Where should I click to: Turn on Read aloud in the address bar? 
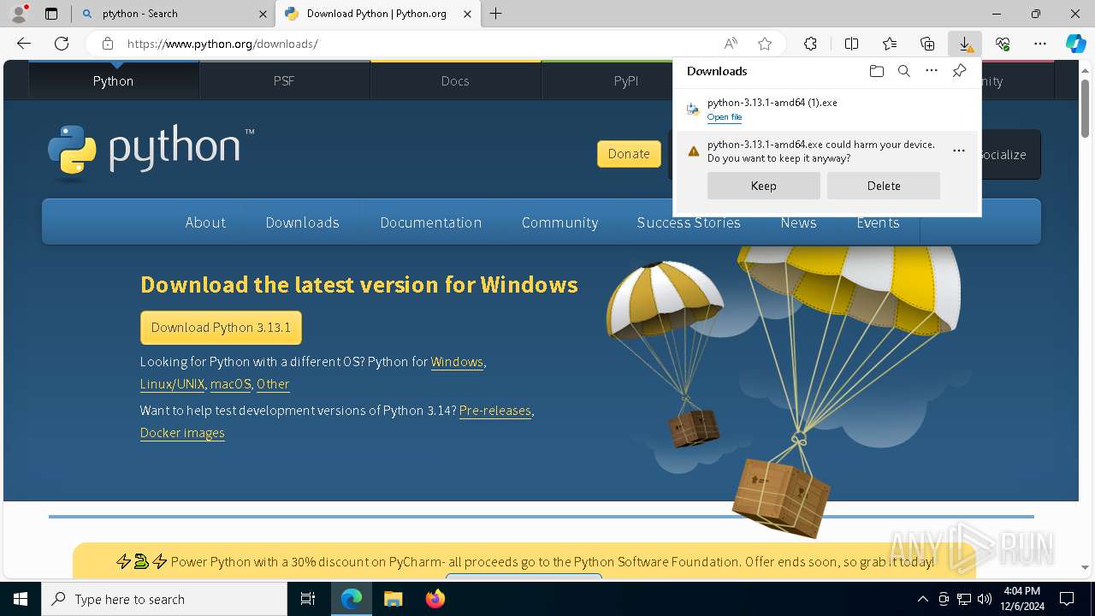731,44
